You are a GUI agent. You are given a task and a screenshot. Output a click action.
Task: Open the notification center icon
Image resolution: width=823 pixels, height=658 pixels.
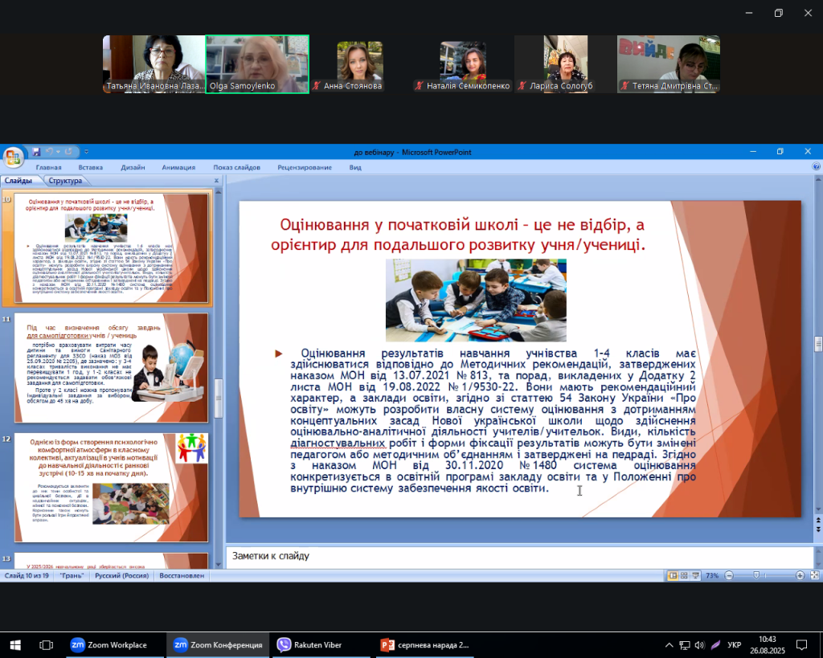click(801, 645)
